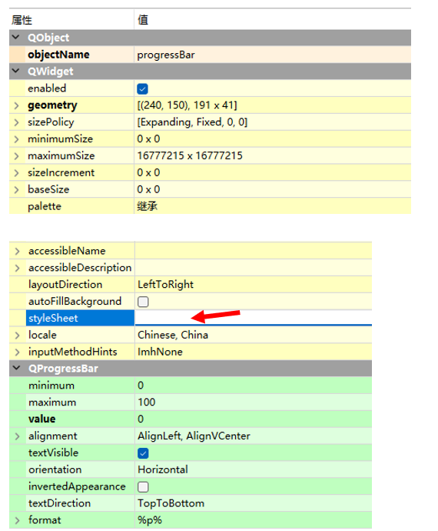Click the orientation value Horizontal
438x531 pixels.
163,469
